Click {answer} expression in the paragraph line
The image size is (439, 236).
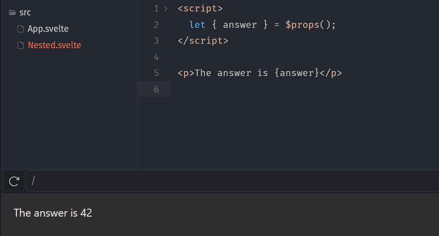click(296, 73)
